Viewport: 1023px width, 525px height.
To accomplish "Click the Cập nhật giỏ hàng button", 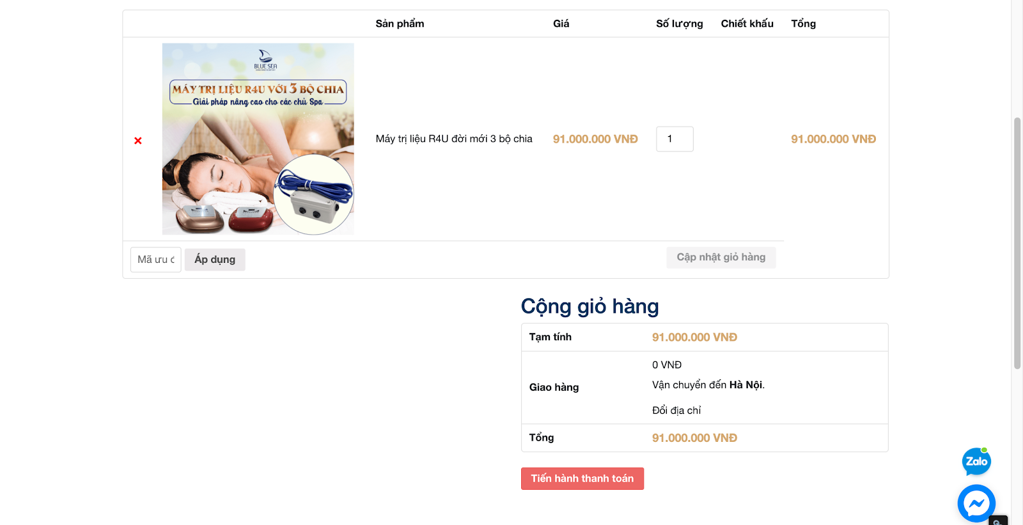I will (721, 257).
